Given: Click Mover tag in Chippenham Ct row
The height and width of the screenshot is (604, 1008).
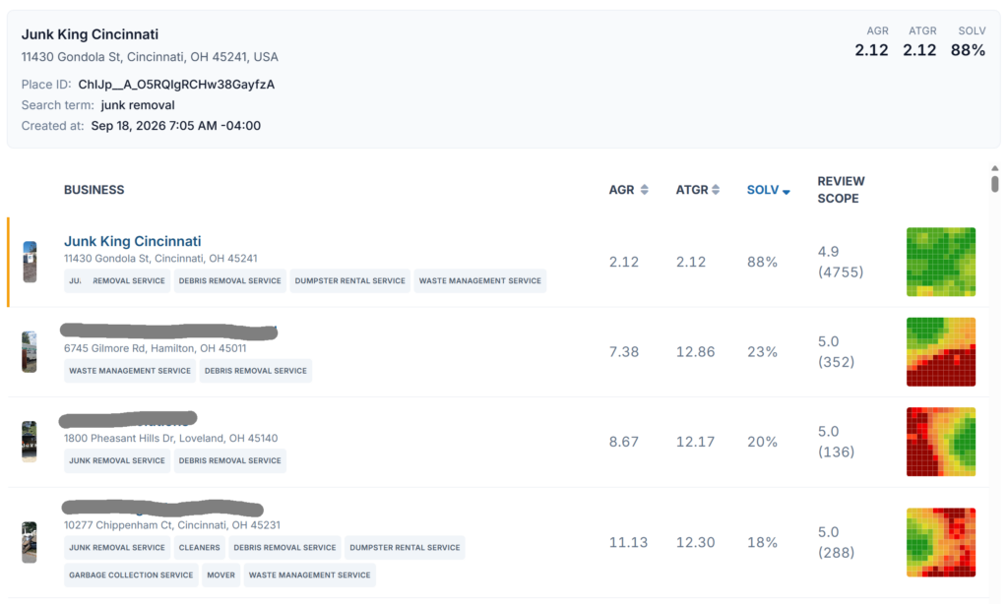Looking at the screenshot, I should (x=221, y=575).
